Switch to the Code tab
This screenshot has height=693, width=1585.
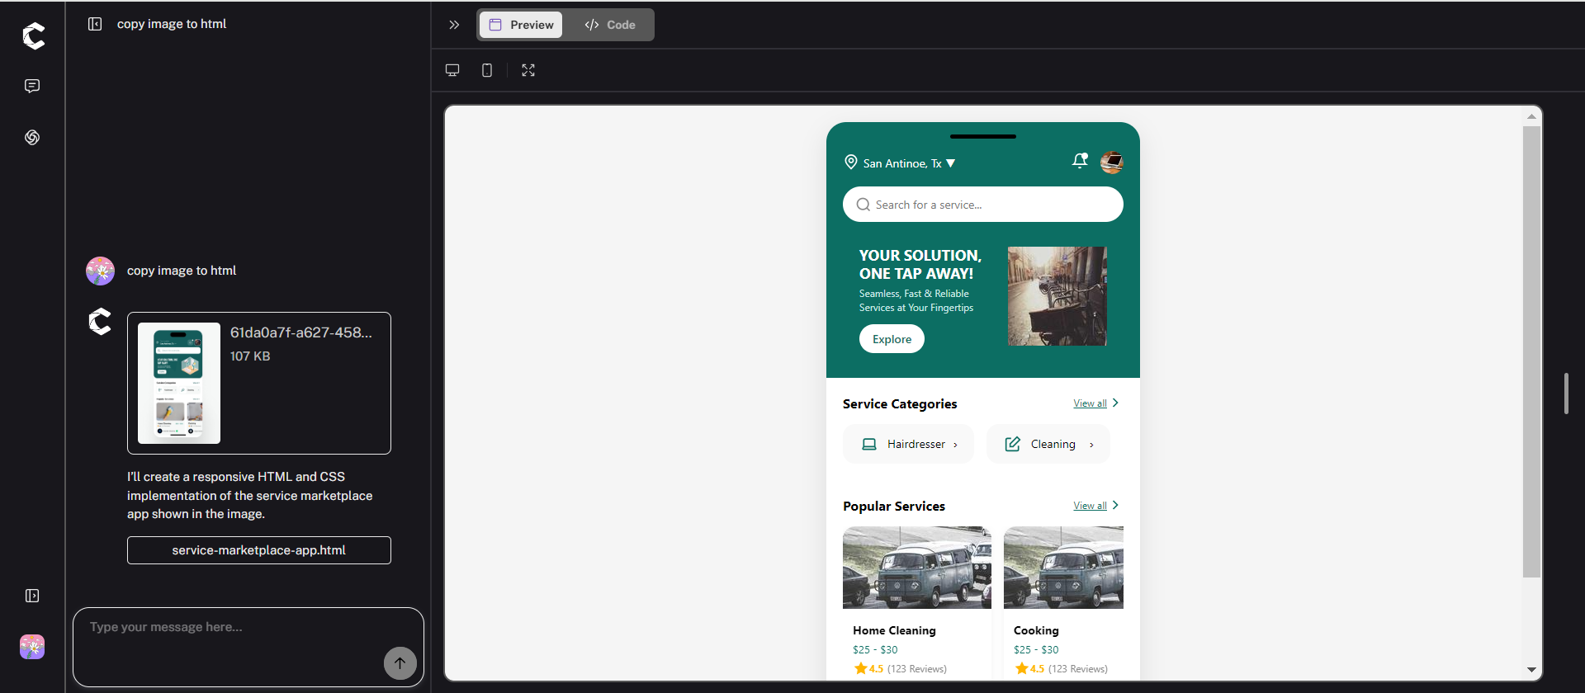pyautogui.click(x=610, y=25)
